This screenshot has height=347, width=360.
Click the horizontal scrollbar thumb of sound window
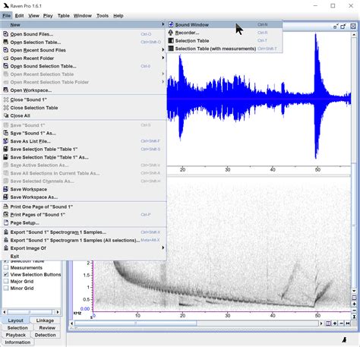[x=135, y=323]
